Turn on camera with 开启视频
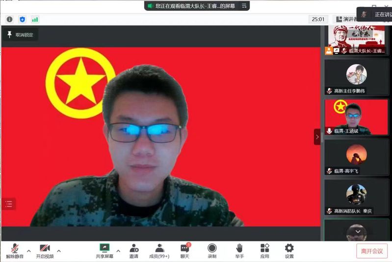The height and width of the screenshot is (262, 392). 45,251
